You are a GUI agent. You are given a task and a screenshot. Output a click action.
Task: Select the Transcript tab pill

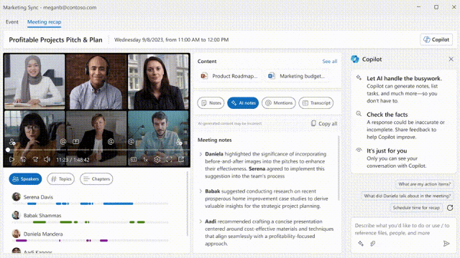point(316,103)
